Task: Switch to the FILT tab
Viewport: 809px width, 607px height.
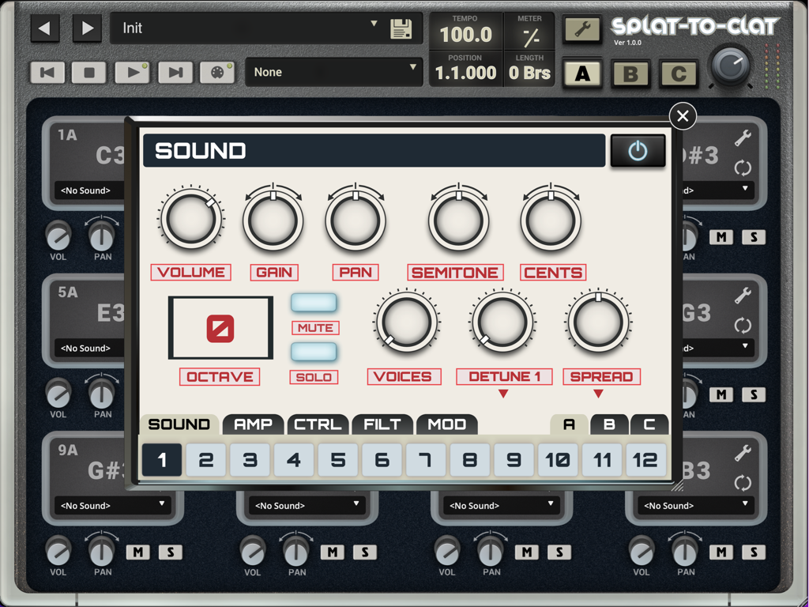Action: tap(382, 424)
